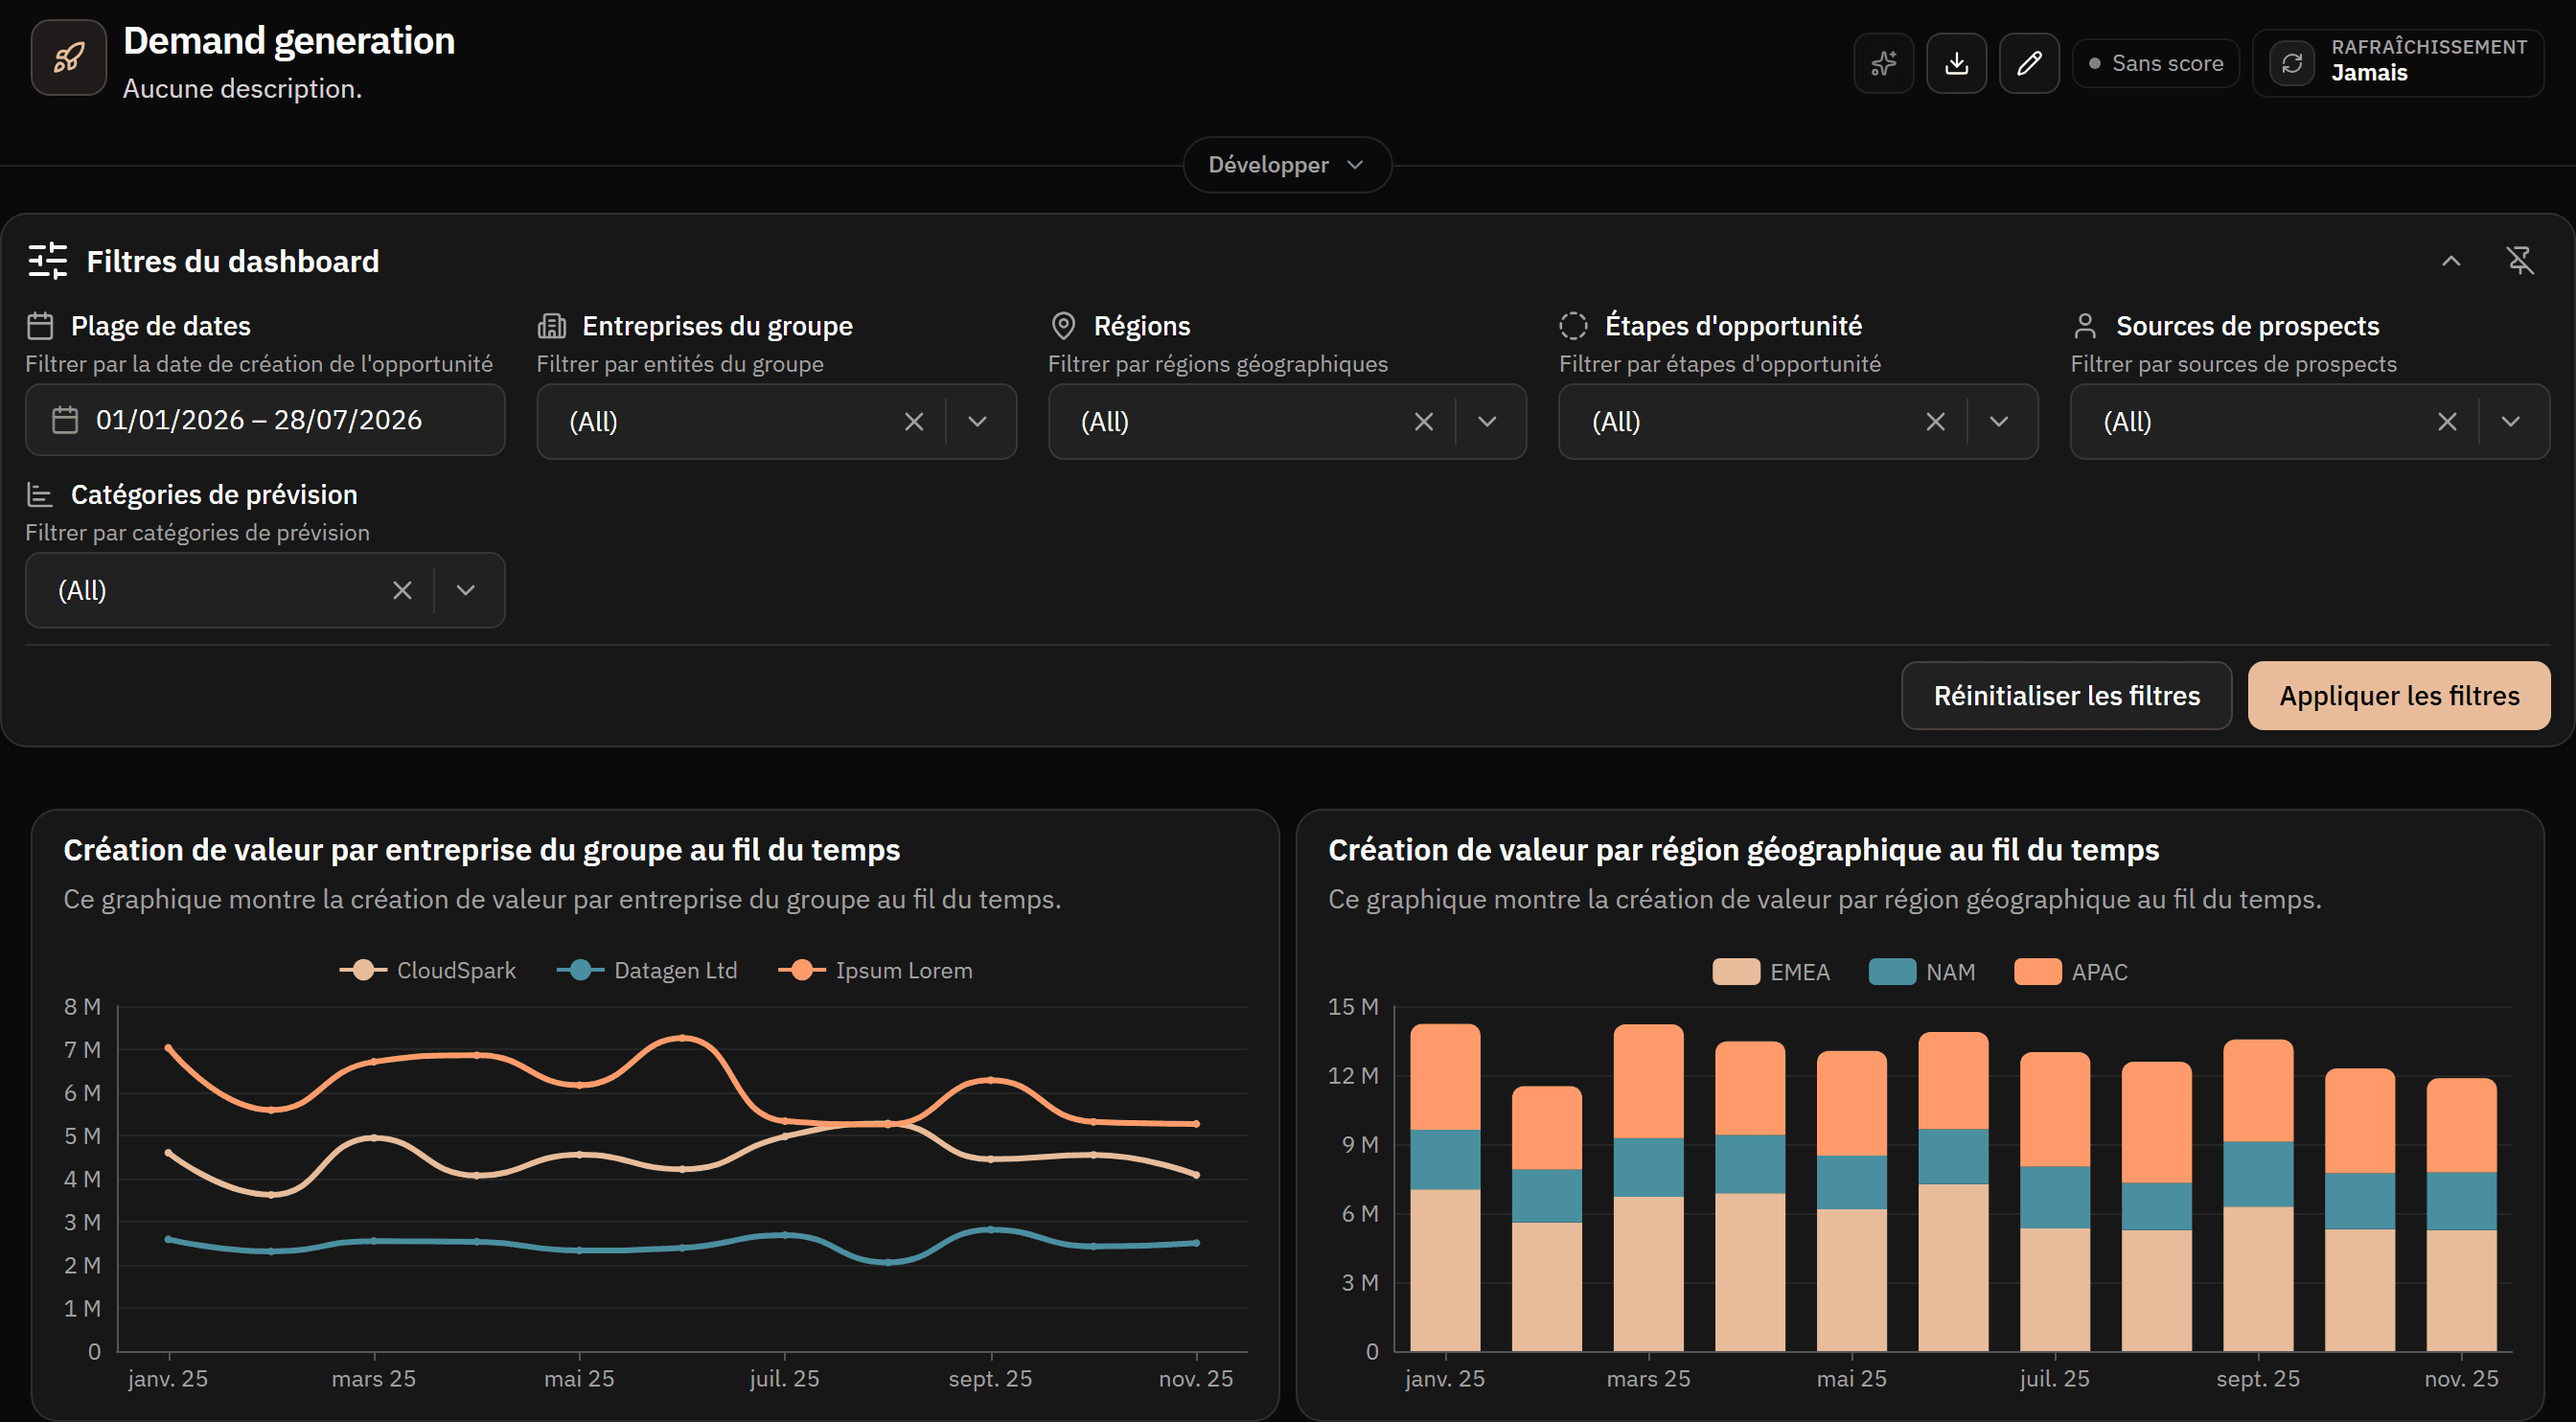
Task: Click the building icon beside Entreprises du groupe
Action: click(552, 326)
